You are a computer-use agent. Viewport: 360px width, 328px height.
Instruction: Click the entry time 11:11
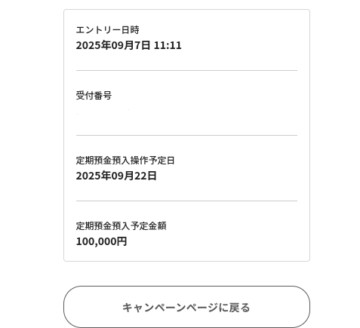[x=168, y=45]
